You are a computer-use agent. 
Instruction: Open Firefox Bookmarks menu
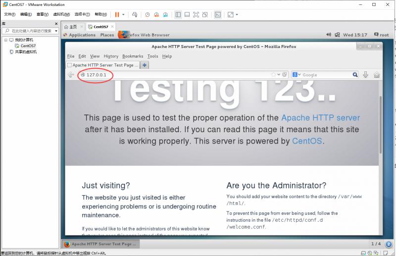(x=133, y=56)
